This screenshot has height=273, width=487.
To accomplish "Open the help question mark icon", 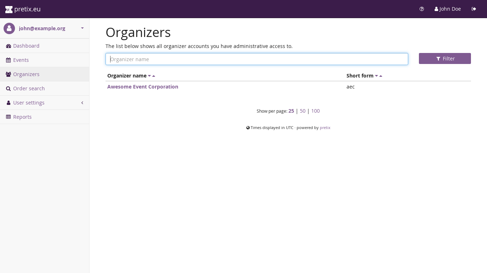I will tap(422, 9).
